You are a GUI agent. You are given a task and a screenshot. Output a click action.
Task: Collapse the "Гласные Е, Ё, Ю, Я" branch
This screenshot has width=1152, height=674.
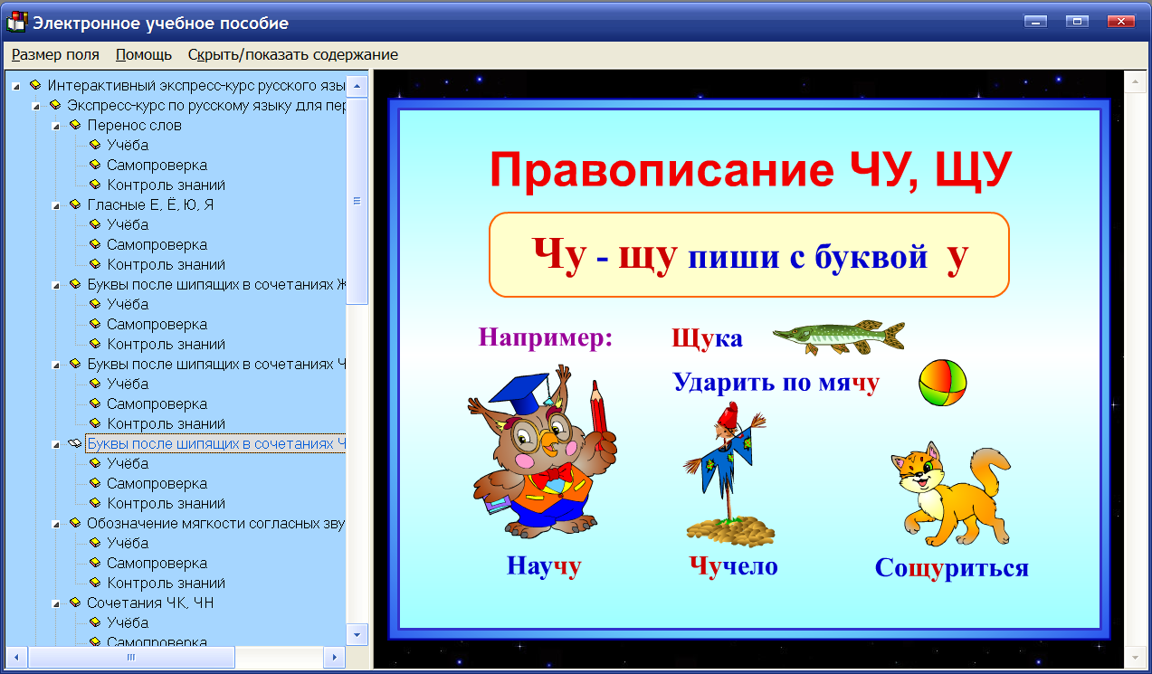coord(58,204)
